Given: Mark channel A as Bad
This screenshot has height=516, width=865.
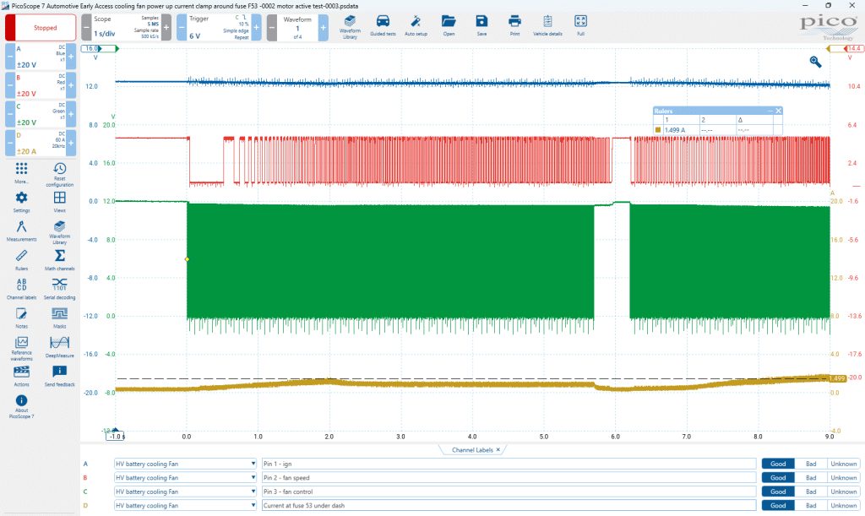Looking at the screenshot, I should [x=810, y=464].
